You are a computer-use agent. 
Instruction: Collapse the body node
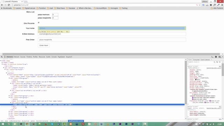(2, 64)
